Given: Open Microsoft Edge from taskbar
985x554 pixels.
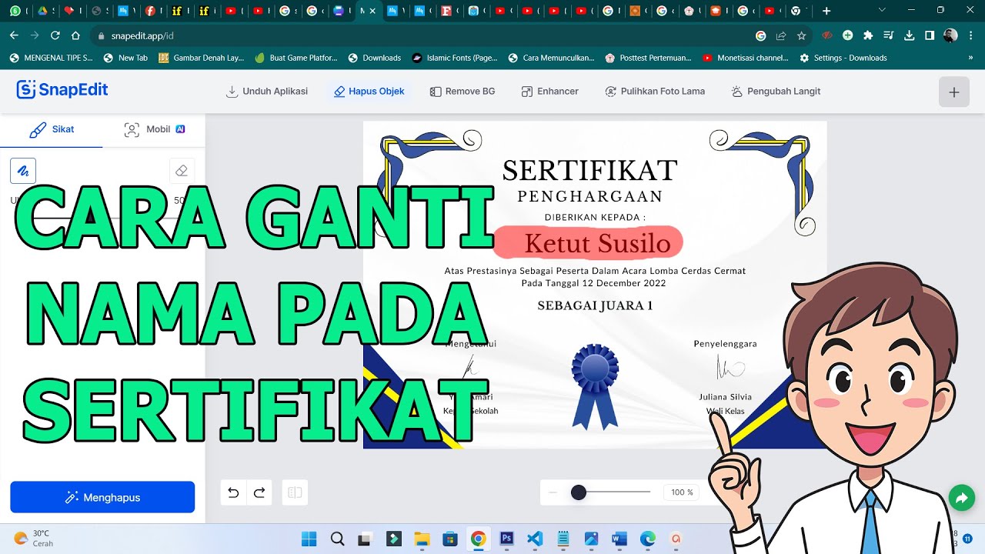Looking at the screenshot, I should pyautogui.click(x=648, y=539).
